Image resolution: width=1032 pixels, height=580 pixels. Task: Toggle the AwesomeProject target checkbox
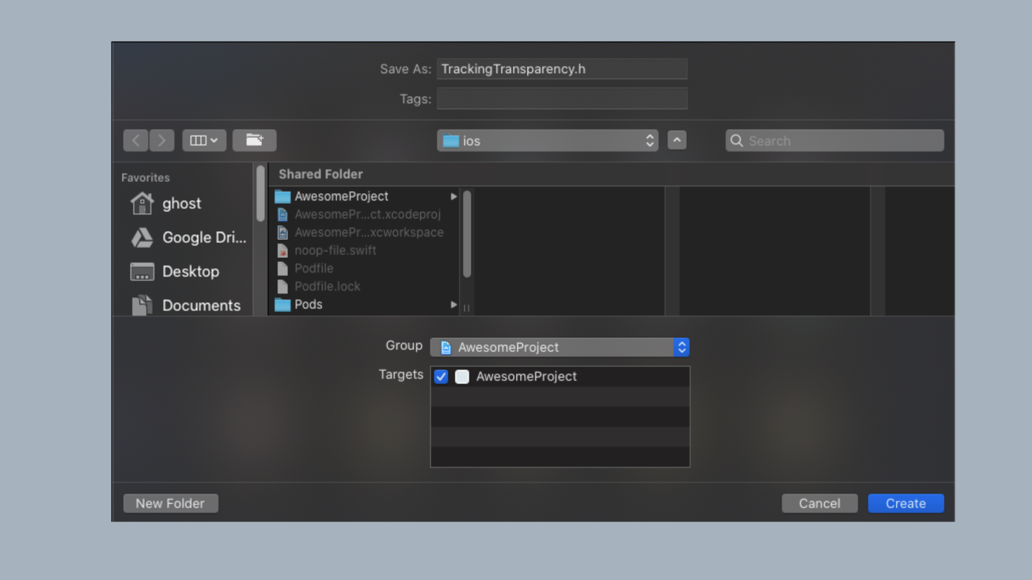point(442,376)
